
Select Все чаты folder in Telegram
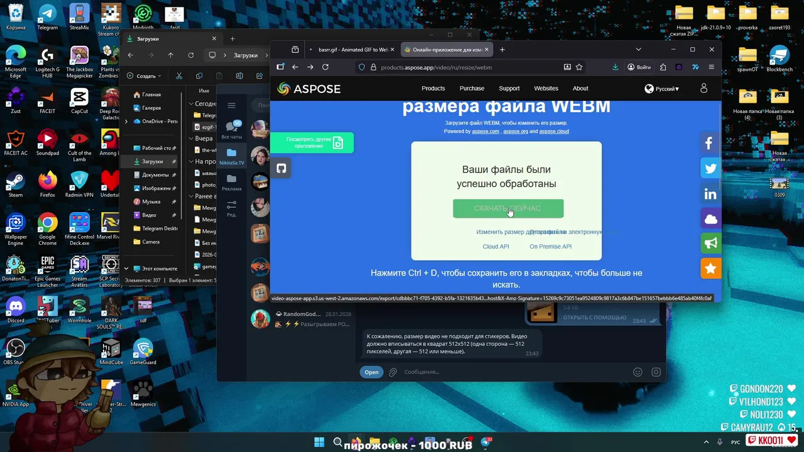click(x=231, y=130)
